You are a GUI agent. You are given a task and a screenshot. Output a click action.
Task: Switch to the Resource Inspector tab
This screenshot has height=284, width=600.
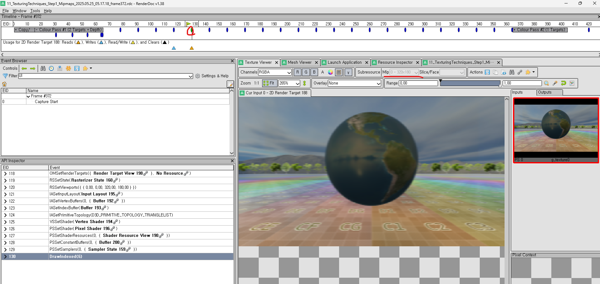(395, 63)
